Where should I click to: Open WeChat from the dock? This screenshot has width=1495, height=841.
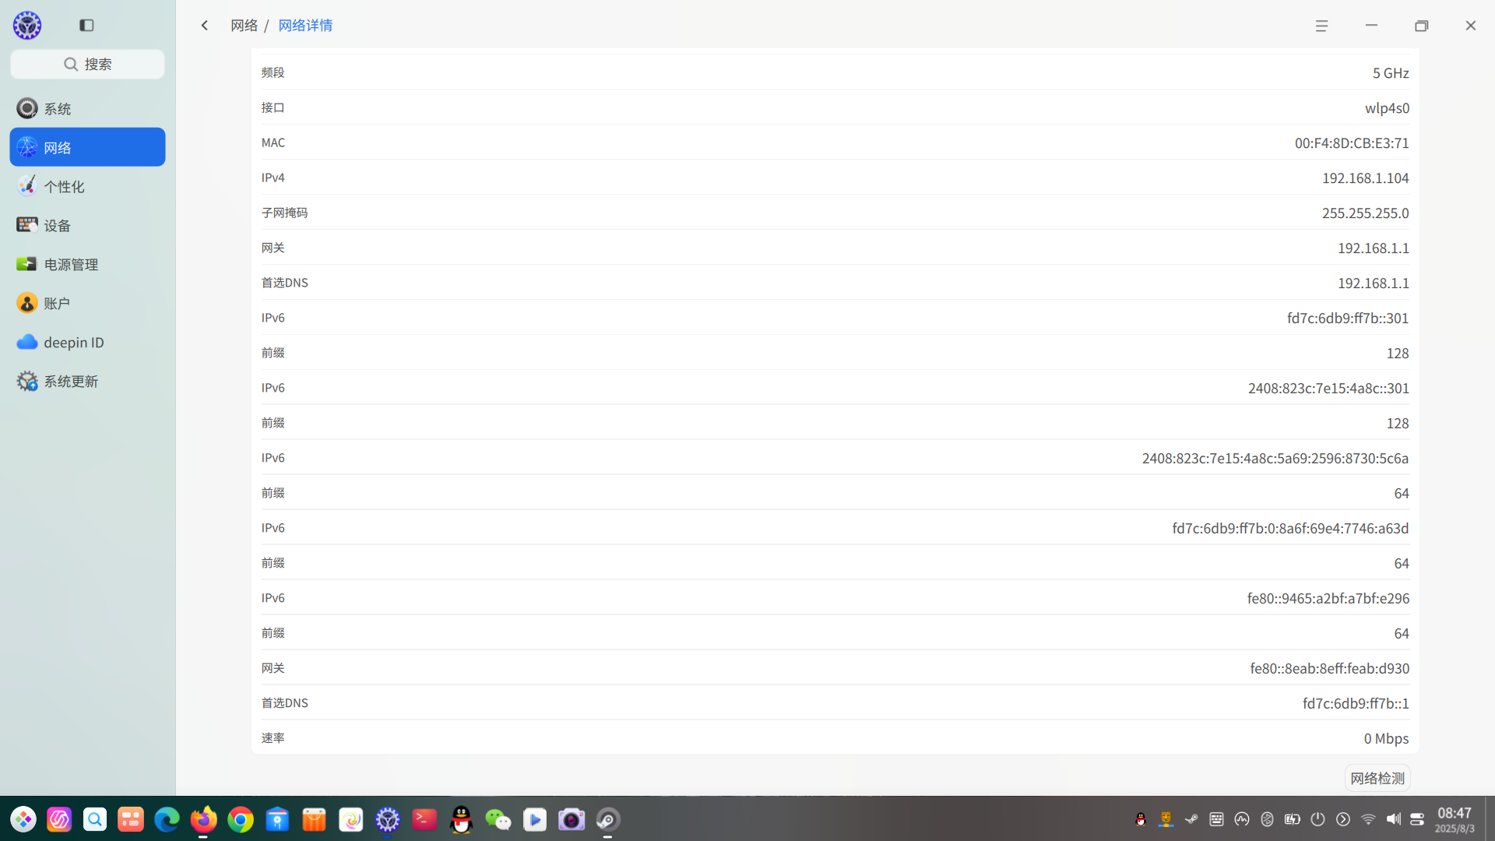point(498,819)
